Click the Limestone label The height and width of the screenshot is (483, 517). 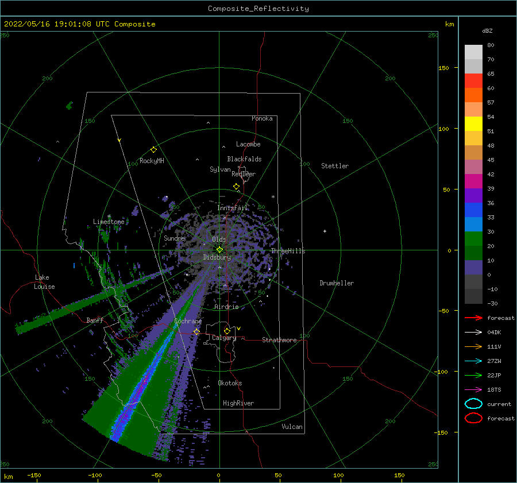point(109,222)
